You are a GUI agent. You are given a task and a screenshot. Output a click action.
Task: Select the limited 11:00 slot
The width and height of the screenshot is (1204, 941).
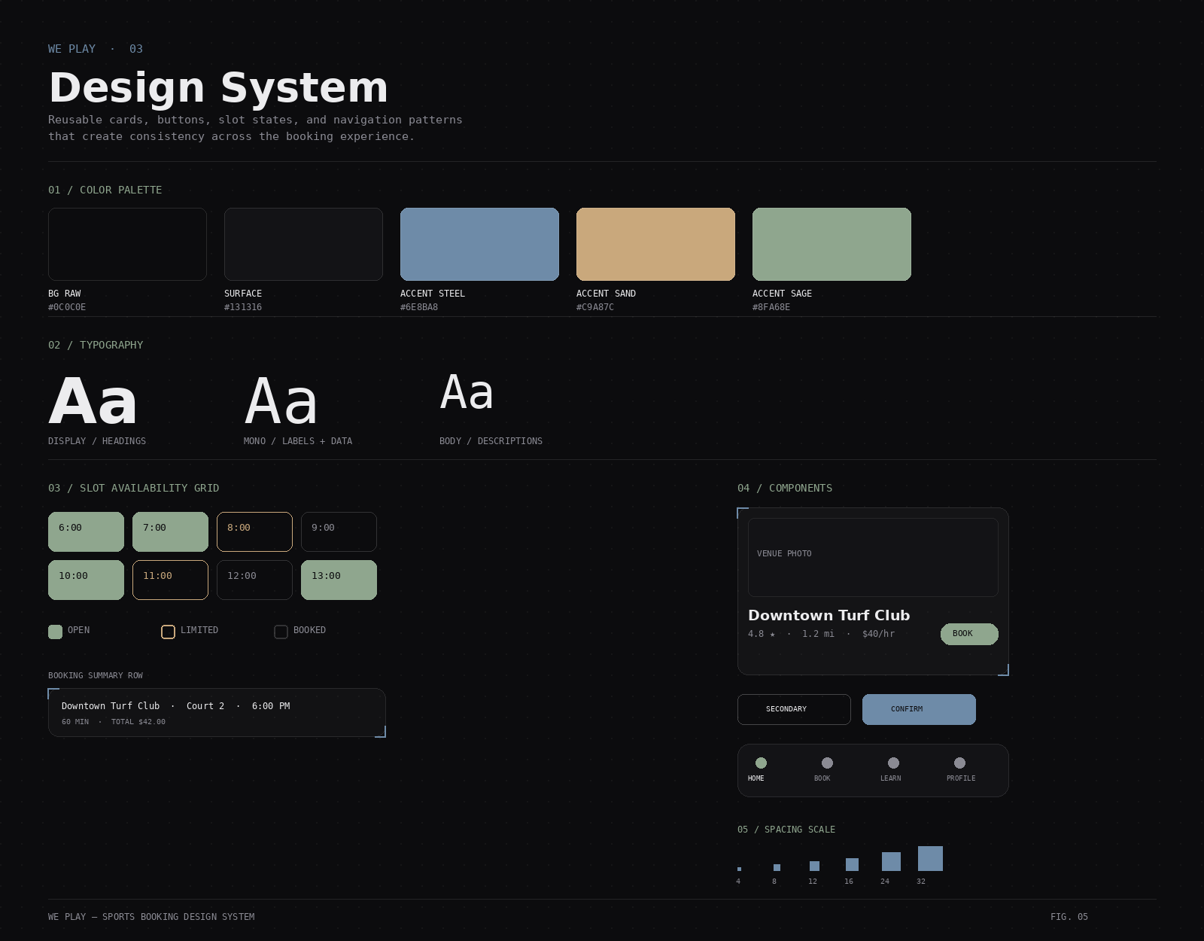pyautogui.click(x=170, y=580)
